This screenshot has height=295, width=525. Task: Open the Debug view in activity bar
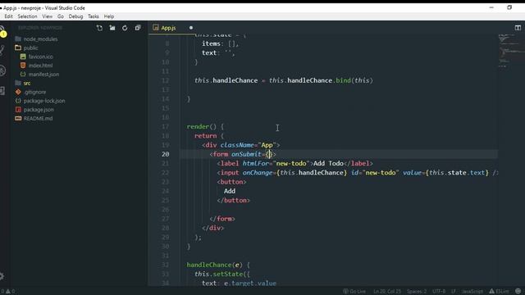point(2,70)
